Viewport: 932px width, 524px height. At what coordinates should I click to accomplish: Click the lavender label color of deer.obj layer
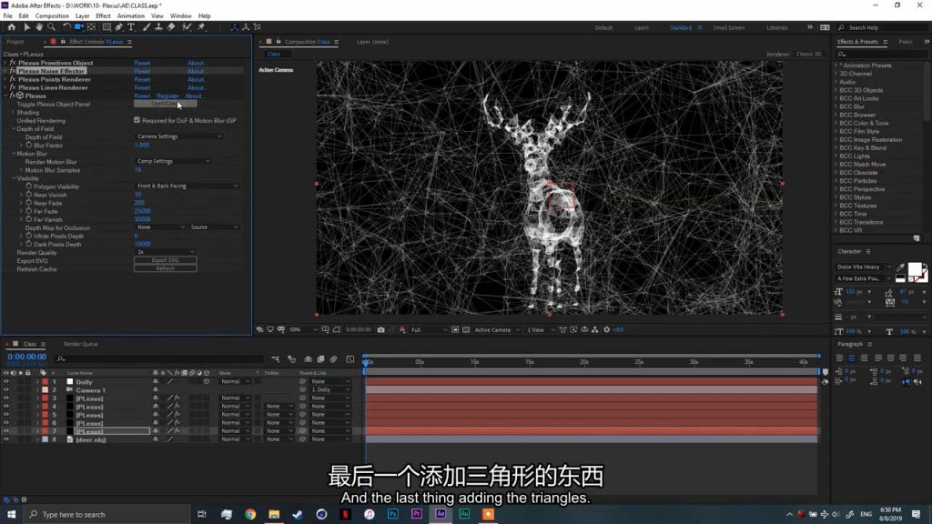coord(45,439)
